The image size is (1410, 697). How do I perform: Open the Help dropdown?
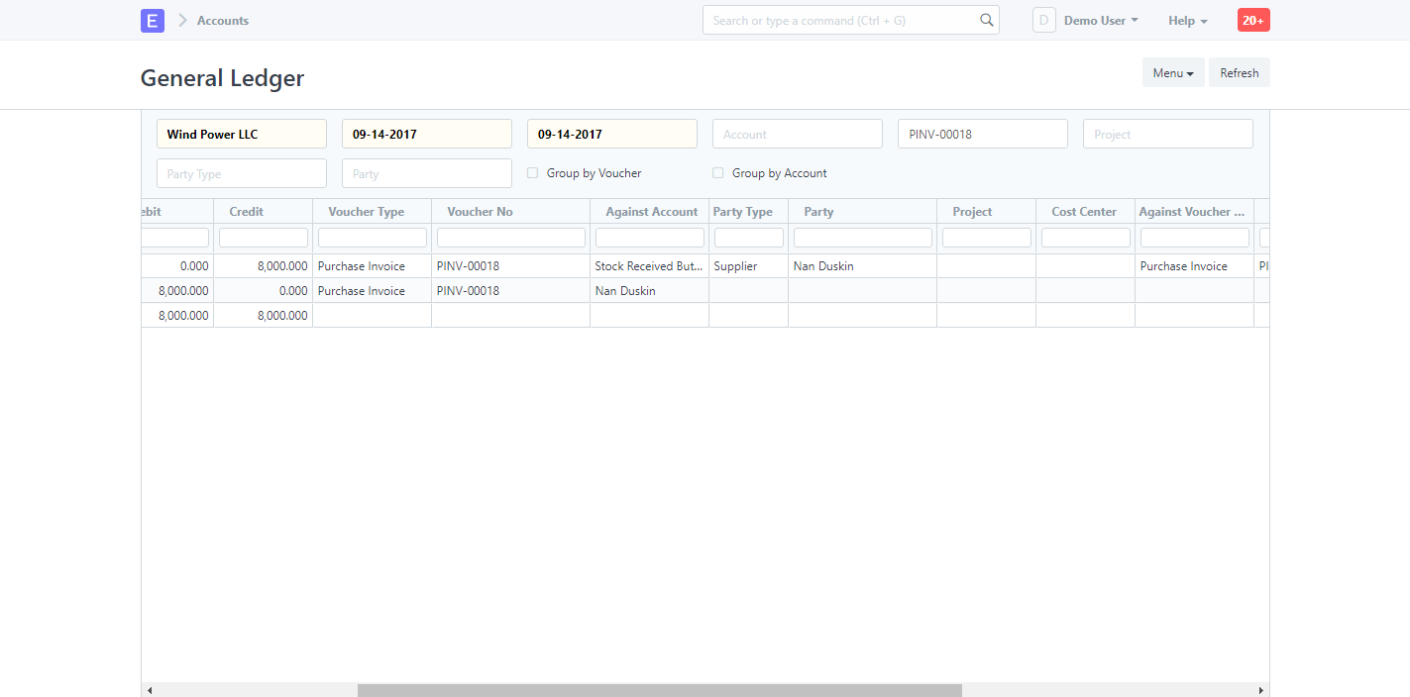1186,19
